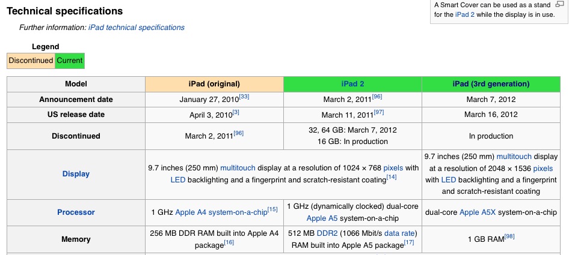
Task: Open iPad (3rd generation) header link
Action: [491, 84]
